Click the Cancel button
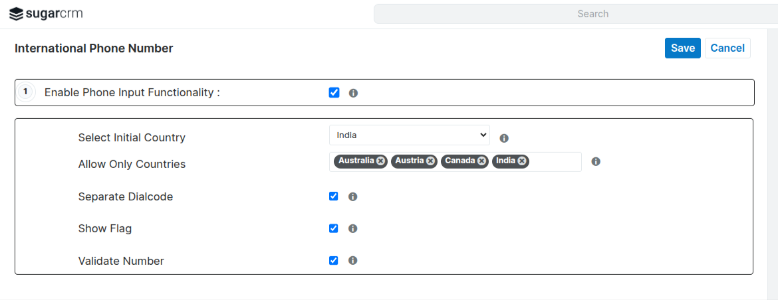 pyautogui.click(x=727, y=48)
